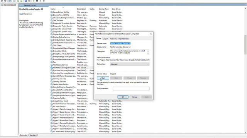This screenshot has height=138, width=247.
Task: Select the Hyper-V Guest Shutdown Service row
Action: (x=86, y=115)
